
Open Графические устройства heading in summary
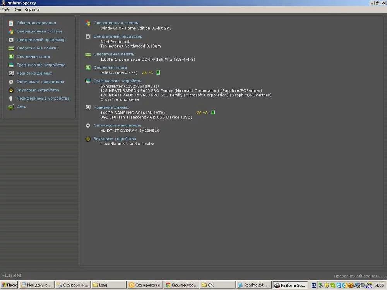118,81
